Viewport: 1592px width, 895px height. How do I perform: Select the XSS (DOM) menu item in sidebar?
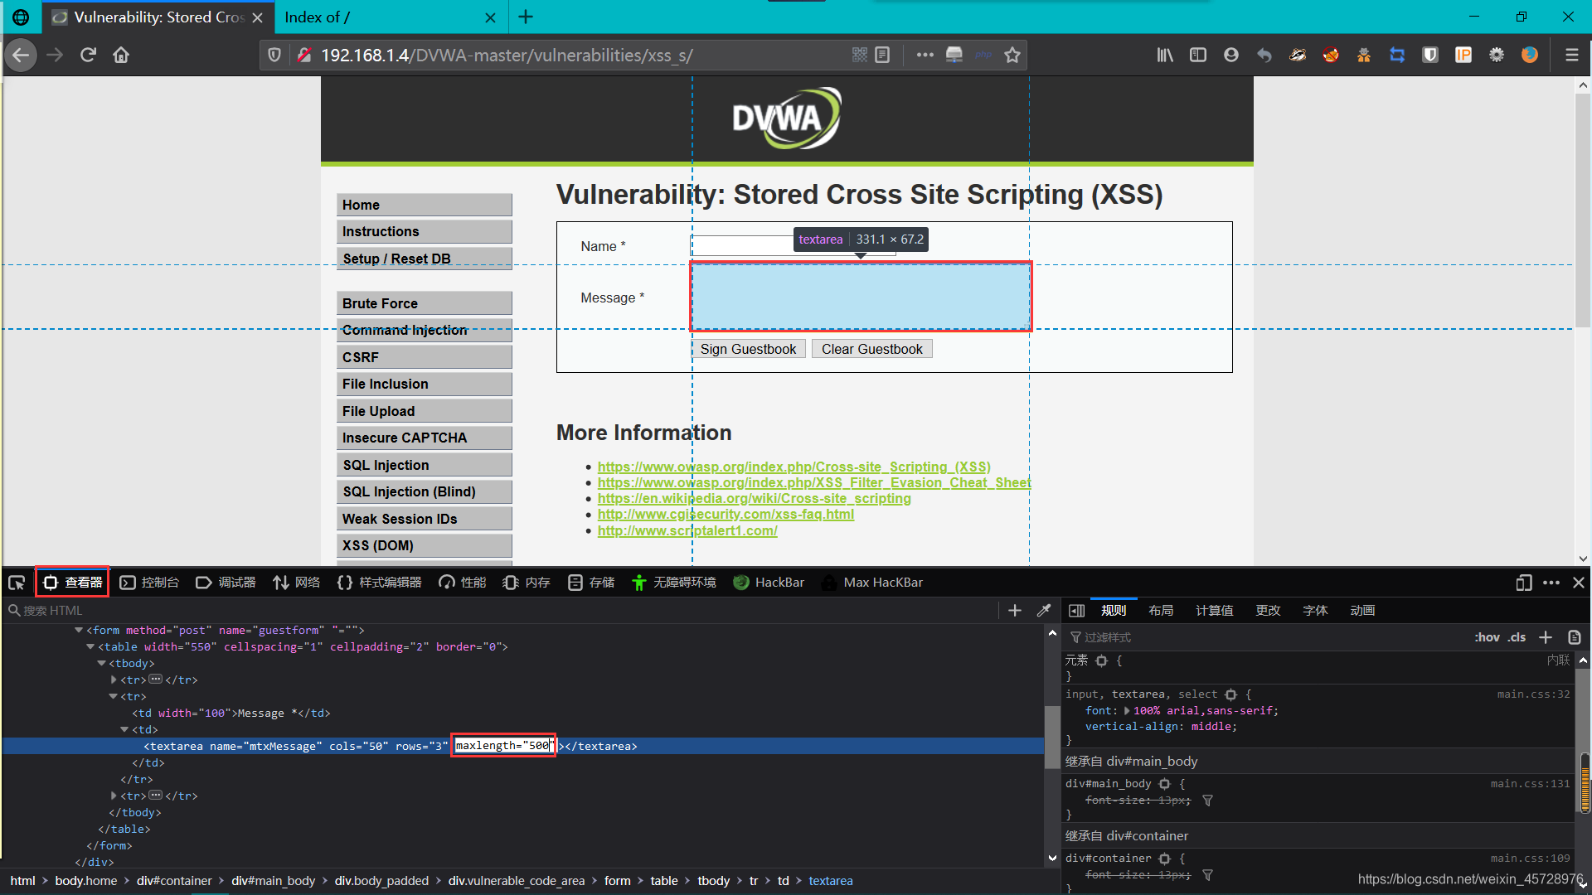(425, 545)
